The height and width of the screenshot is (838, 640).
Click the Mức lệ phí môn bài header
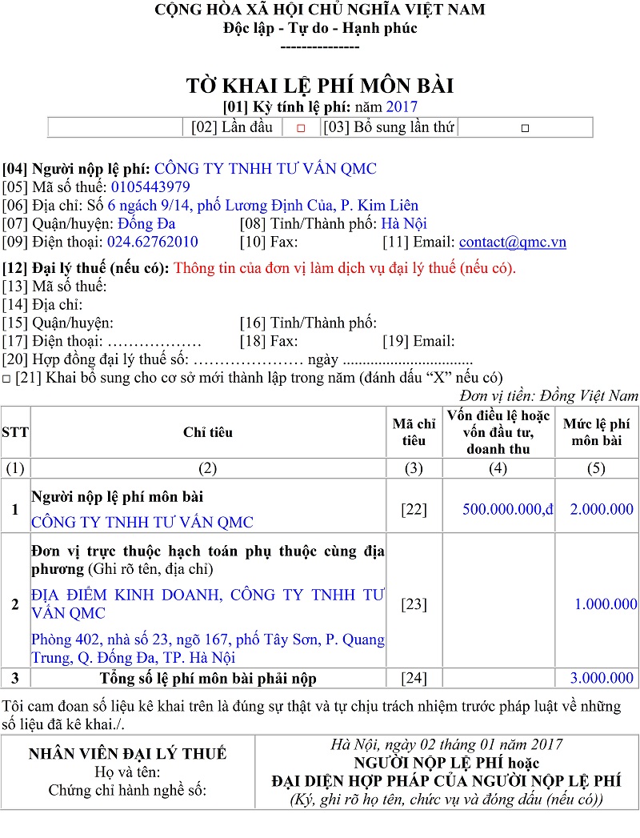click(597, 432)
